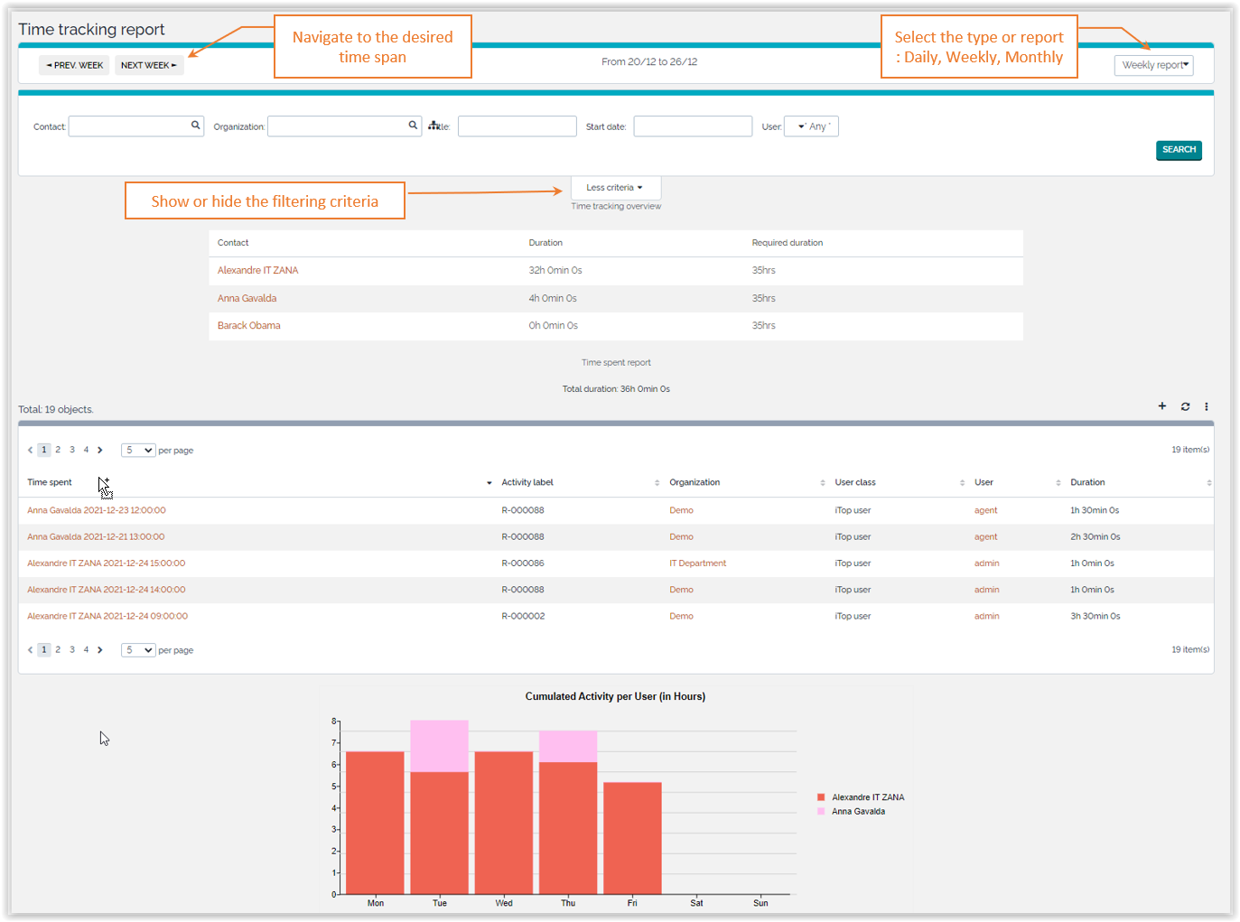Click the magnifier icon in Contact field

coord(195,126)
